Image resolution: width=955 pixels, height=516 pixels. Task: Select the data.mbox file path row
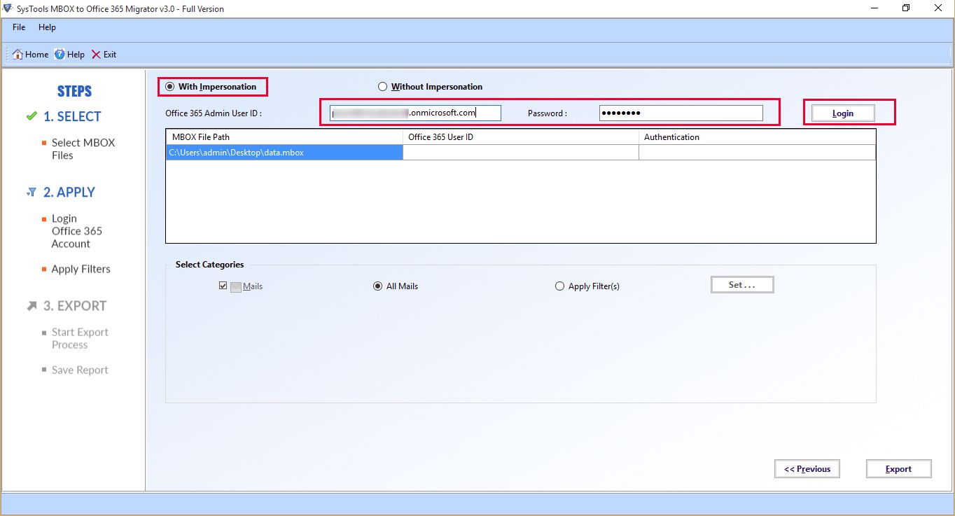[284, 152]
